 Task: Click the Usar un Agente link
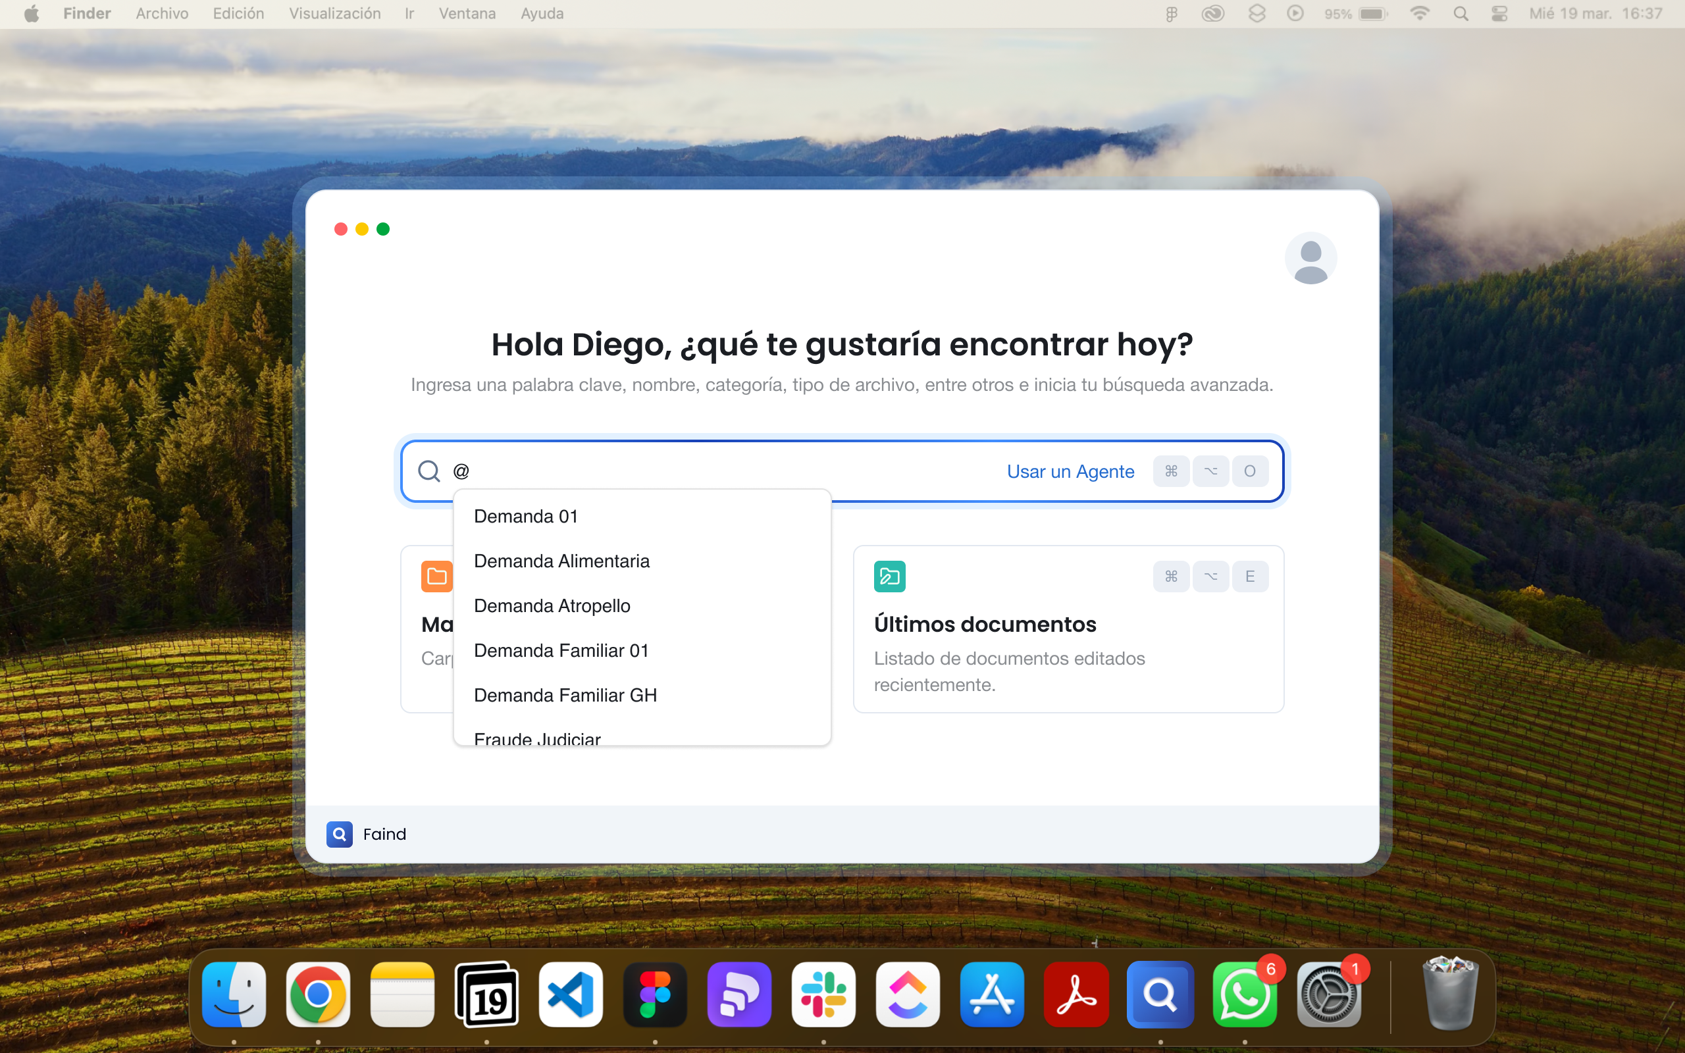click(1070, 471)
